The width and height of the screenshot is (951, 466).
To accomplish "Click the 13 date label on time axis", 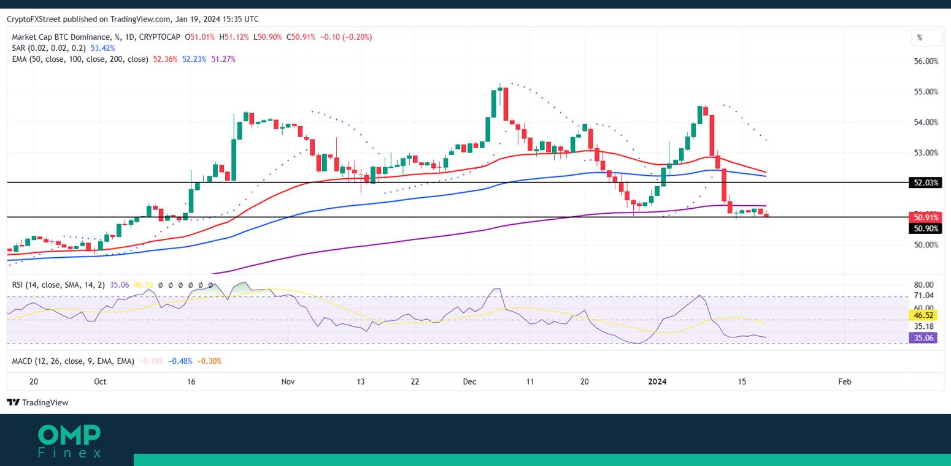I will tap(361, 381).
